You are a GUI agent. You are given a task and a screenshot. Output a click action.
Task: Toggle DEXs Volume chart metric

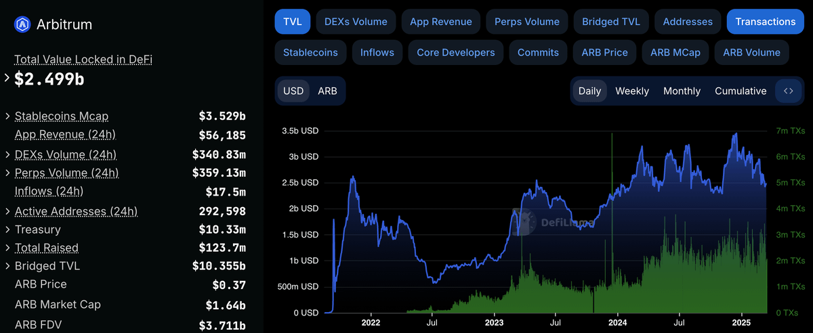(x=356, y=22)
